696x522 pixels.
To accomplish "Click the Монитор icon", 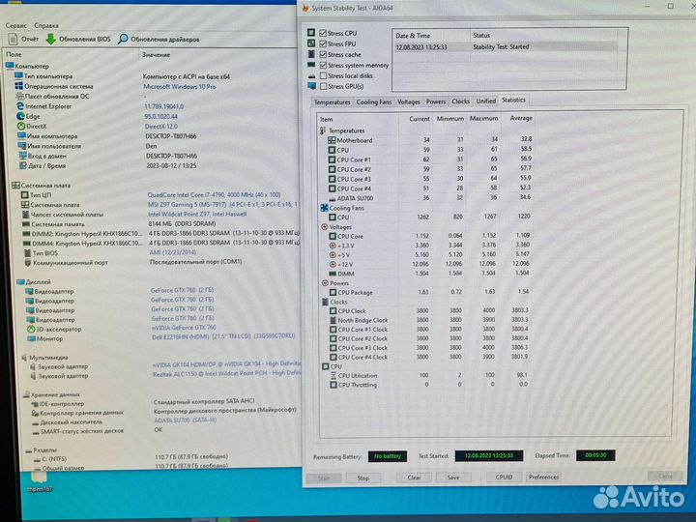I will [31, 338].
